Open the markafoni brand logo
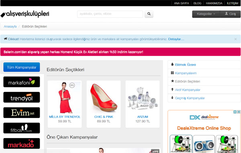This screenshot has width=241, height=153. click(22, 82)
